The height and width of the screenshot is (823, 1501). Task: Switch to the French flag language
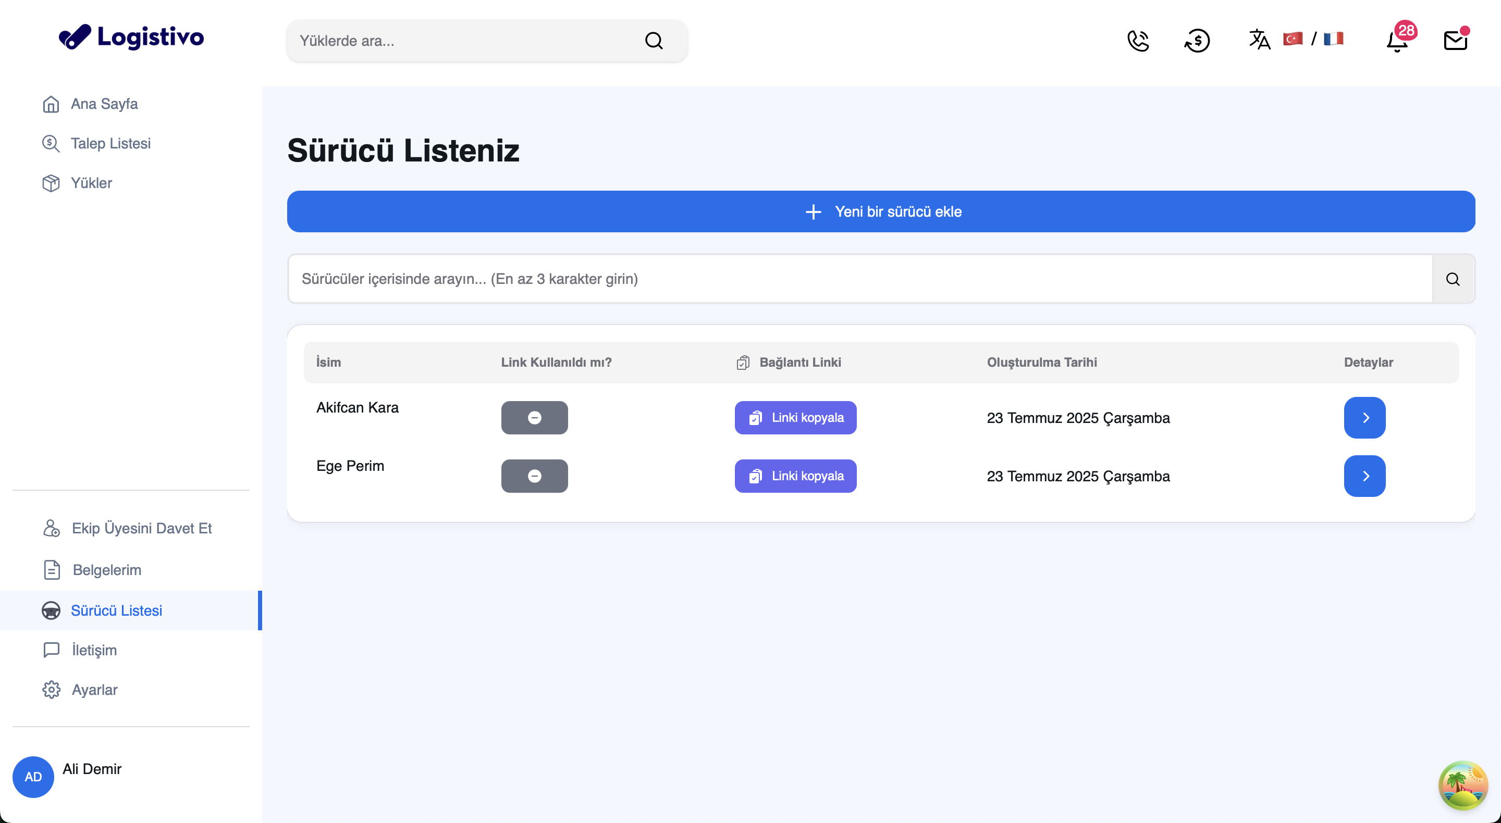pos(1333,39)
